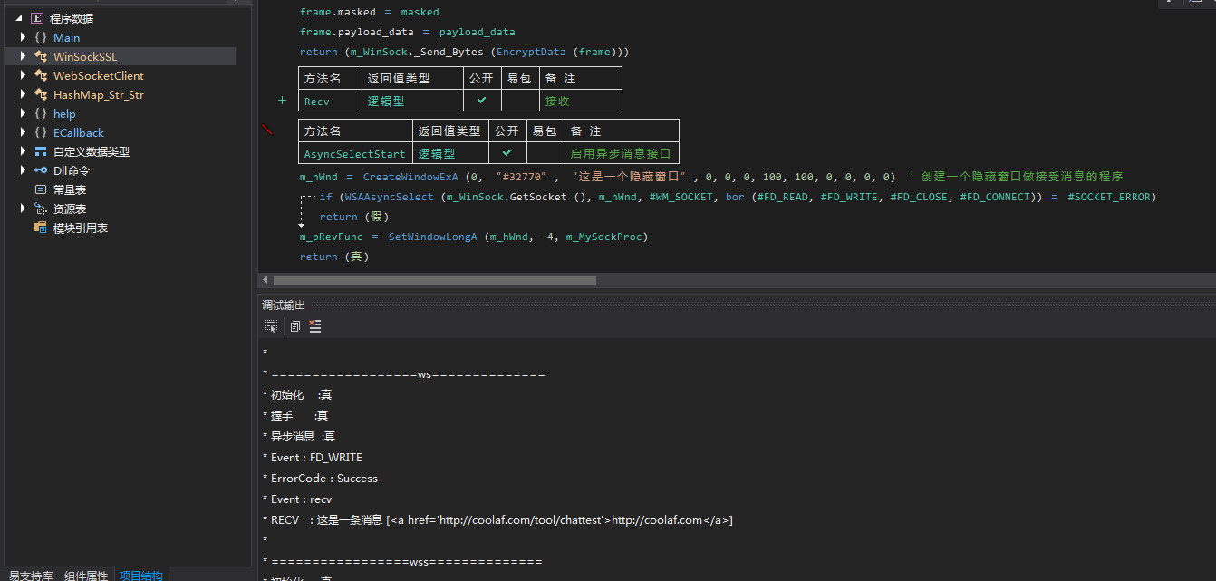Click the 自定义数据类型 icon

40,151
